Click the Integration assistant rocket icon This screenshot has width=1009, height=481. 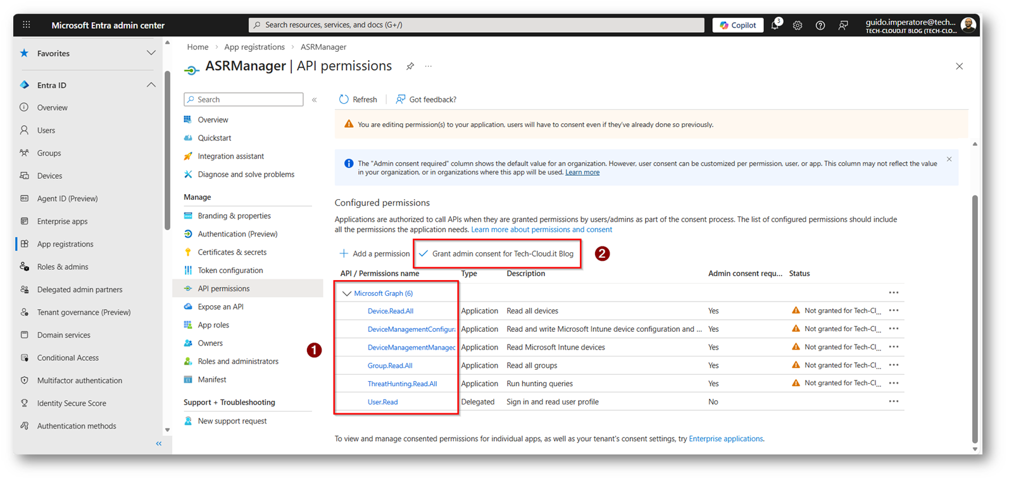188,156
